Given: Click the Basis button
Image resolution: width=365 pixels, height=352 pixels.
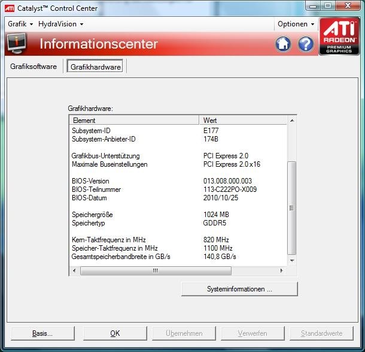Looking at the screenshot, I should point(42,333).
